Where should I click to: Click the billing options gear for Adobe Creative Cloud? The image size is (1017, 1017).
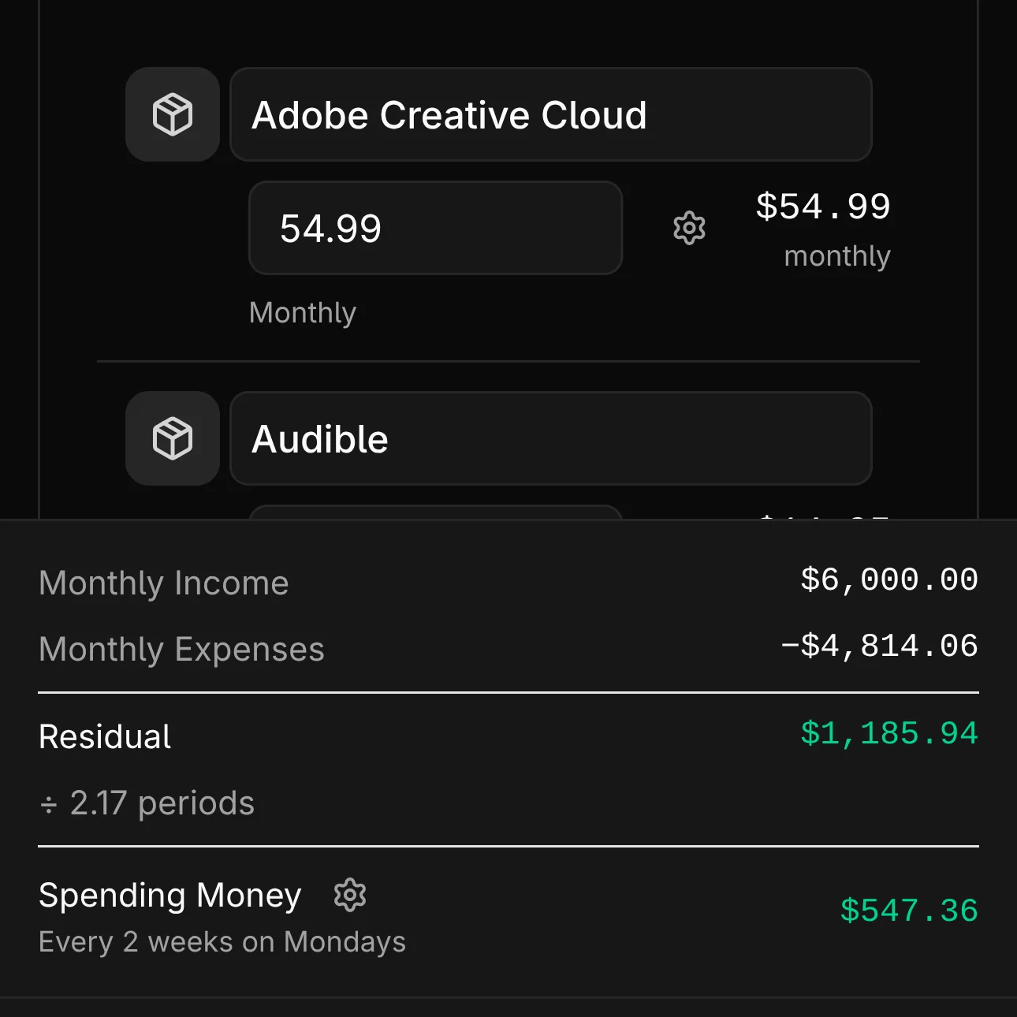click(687, 229)
